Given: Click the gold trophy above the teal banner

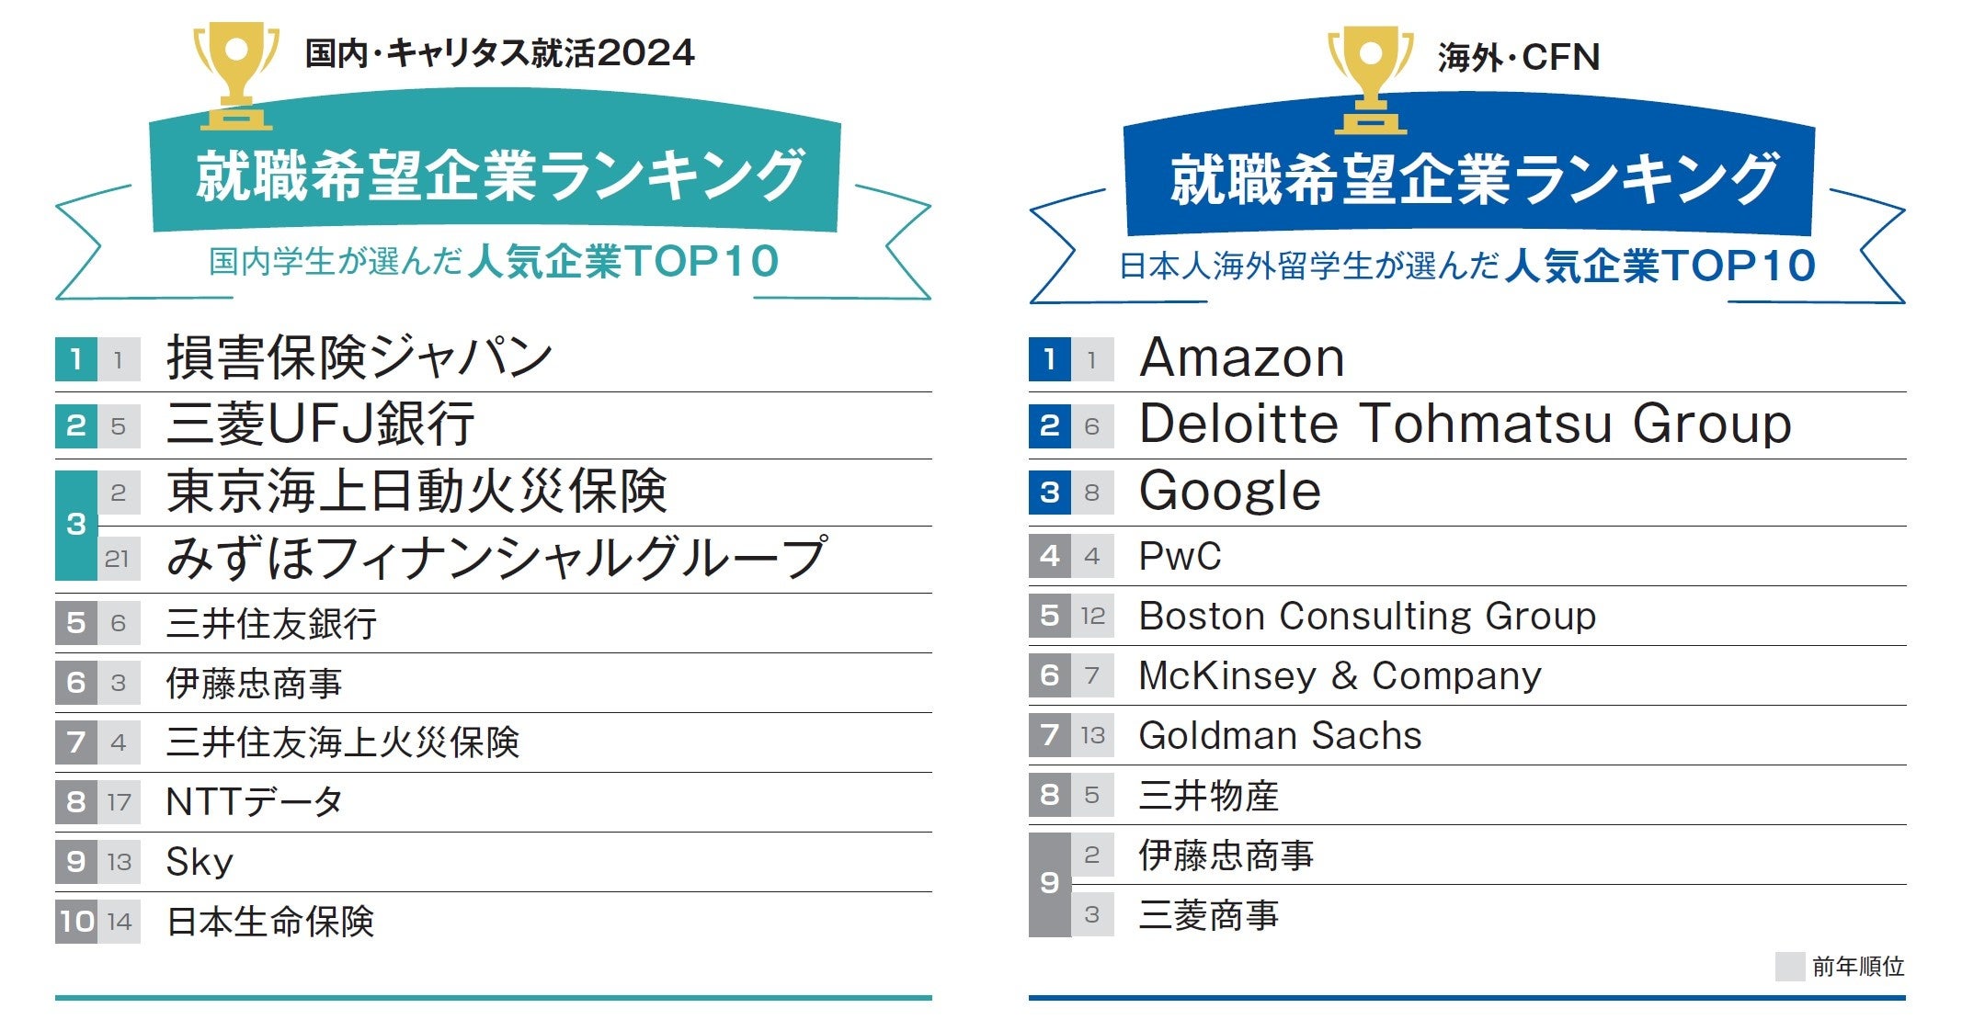Looking at the screenshot, I should pyautogui.click(x=235, y=74).
